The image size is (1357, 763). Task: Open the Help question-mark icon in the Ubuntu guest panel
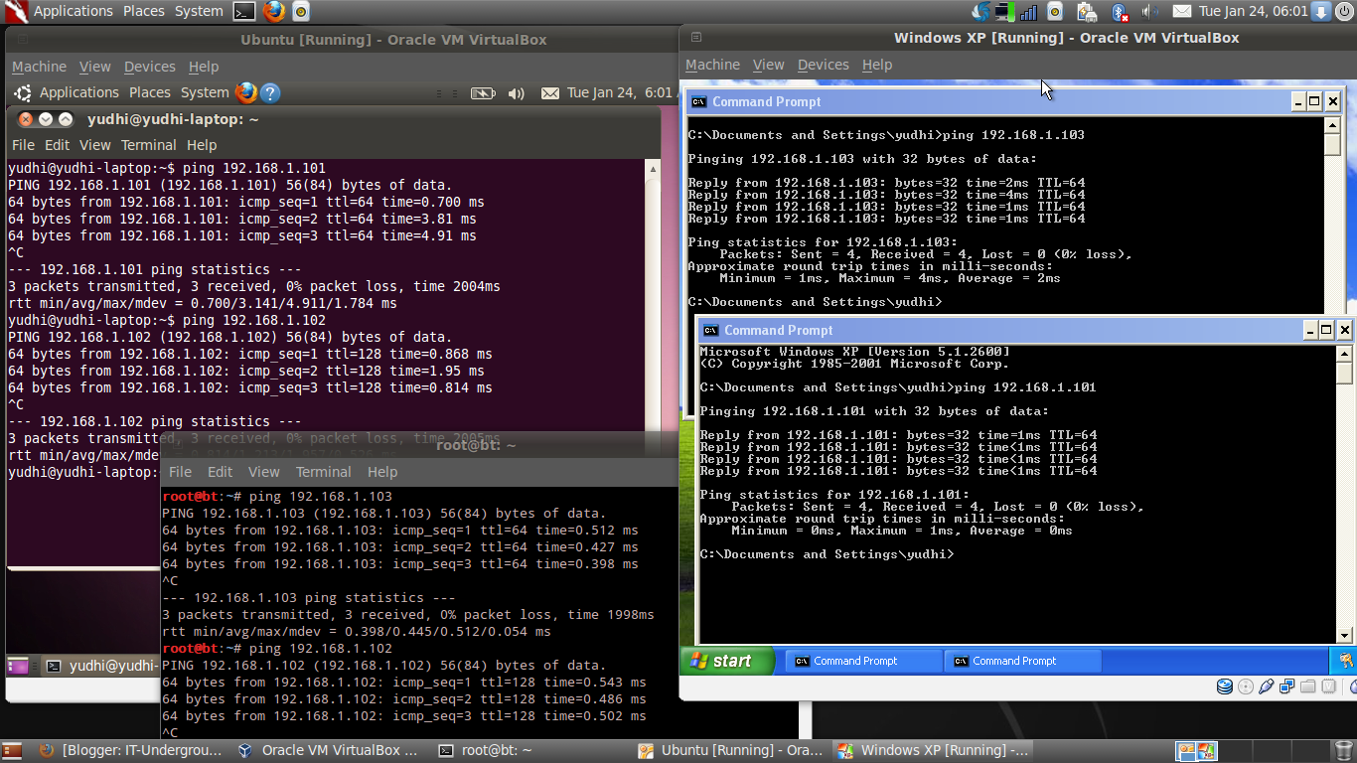pos(270,92)
